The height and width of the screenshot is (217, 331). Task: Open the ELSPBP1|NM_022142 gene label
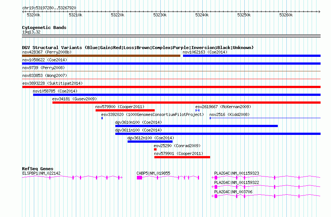(x=41, y=173)
